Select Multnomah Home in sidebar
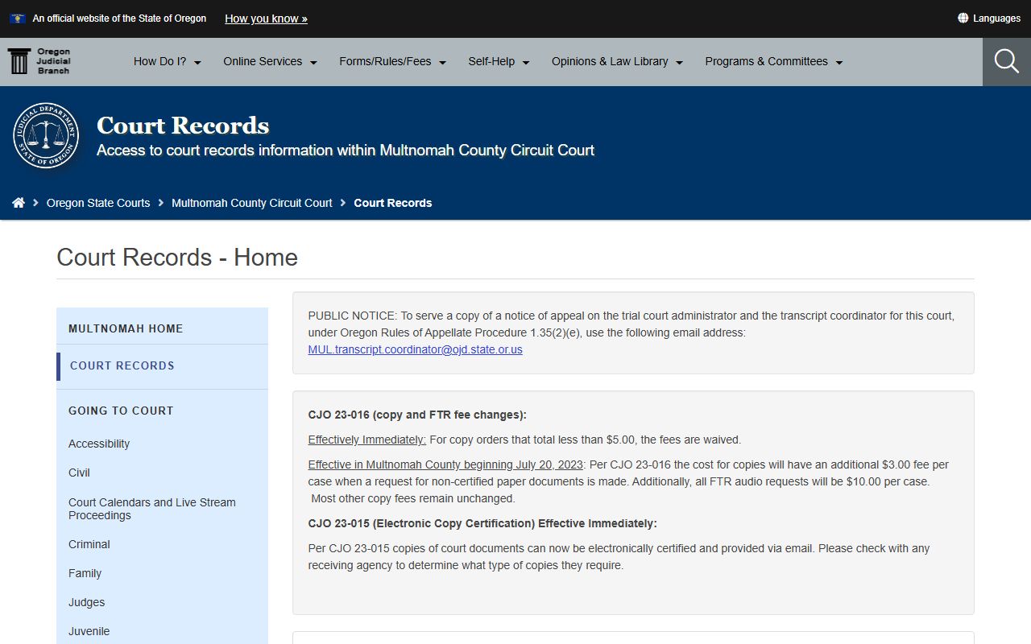This screenshot has width=1031, height=644. 126,328
